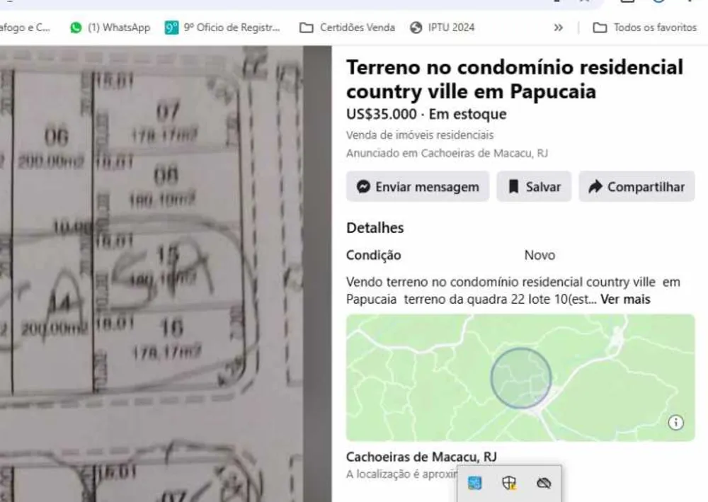This screenshot has height=502, width=708.
Task: Share the listing via Compartilhar
Action: click(636, 186)
